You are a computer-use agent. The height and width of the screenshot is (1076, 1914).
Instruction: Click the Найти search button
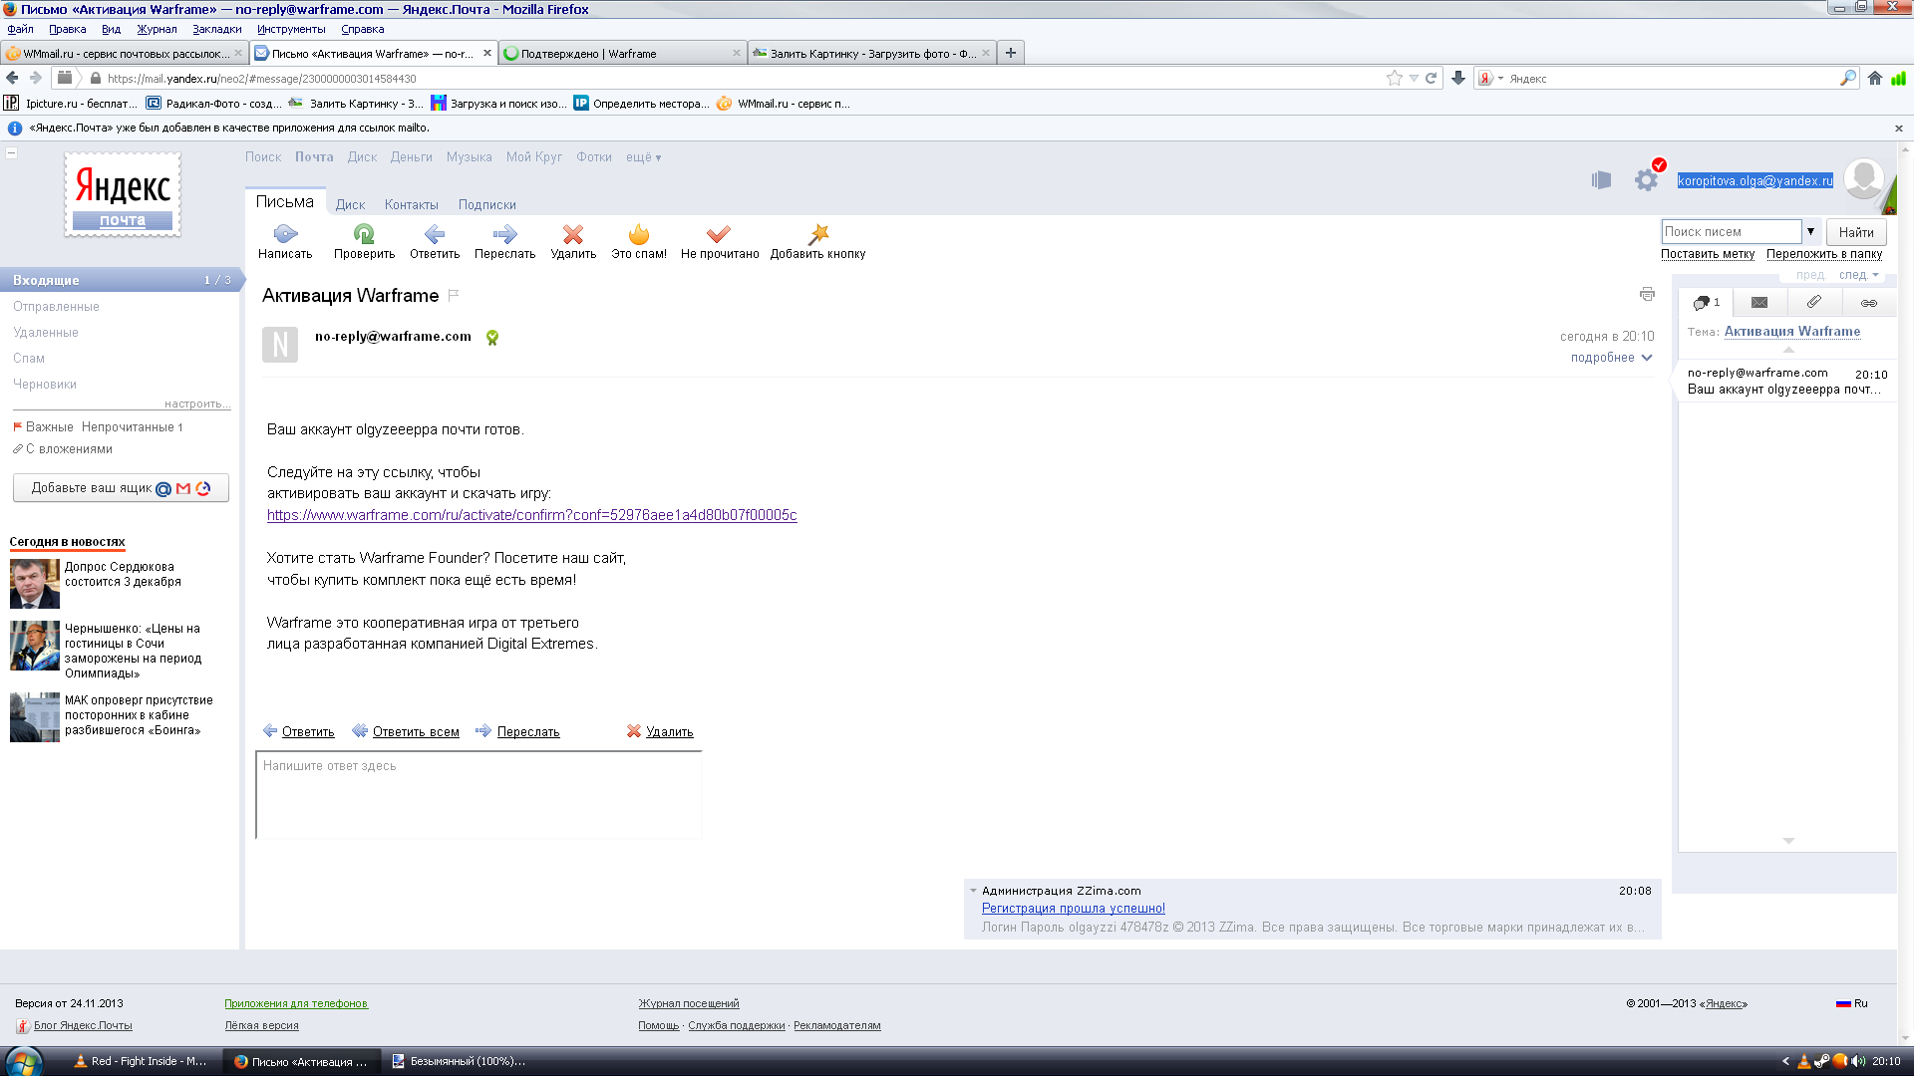point(1855,232)
